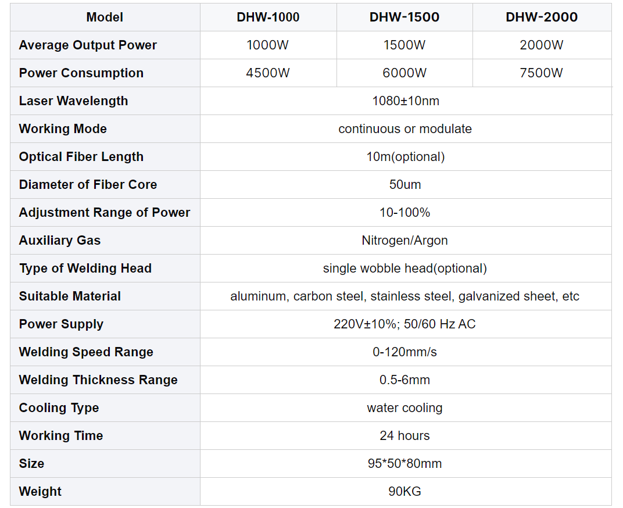Click the 10m(optional) fiber length value
This screenshot has width=623, height=508.
pos(405,156)
